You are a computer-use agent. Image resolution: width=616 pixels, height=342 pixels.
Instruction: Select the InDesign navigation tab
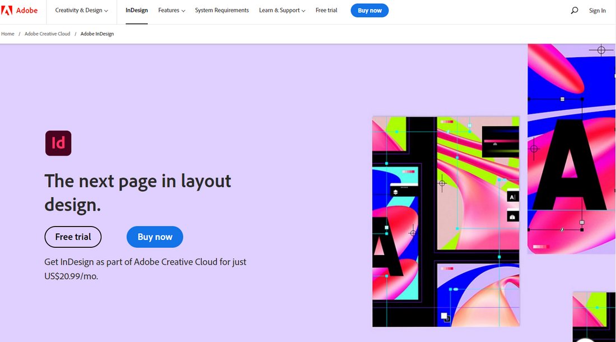[137, 10]
